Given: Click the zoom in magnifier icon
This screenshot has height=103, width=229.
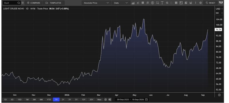Looking at the screenshot, I should click(x=167, y=3).
